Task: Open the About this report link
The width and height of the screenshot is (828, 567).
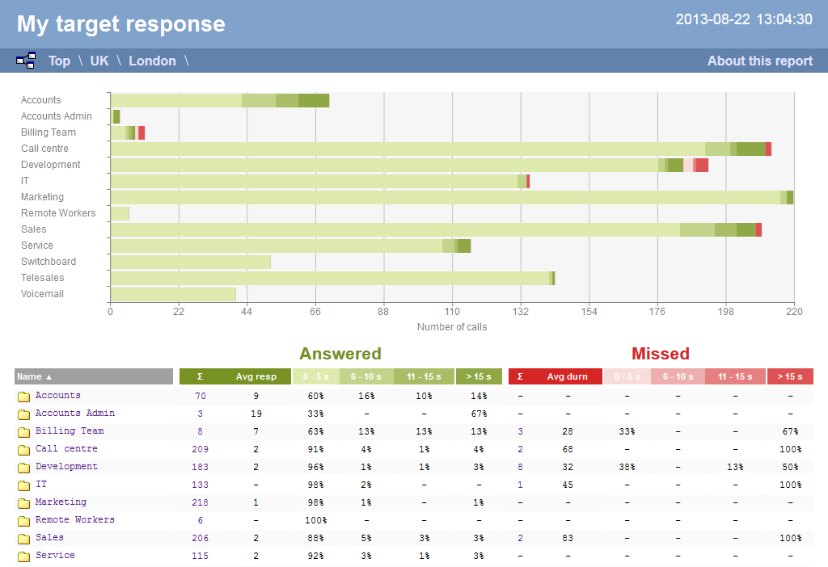Action: 759,60
